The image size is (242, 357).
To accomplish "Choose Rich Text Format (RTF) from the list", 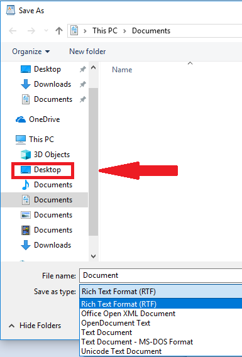I will [x=161, y=304].
